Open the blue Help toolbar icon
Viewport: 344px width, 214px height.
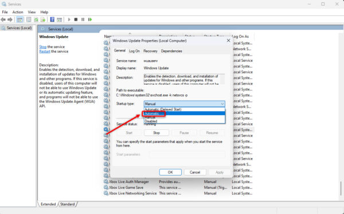pos(52,19)
